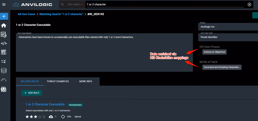Click the Splunk label on rule
This screenshot has width=258, height=121.
tap(78, 116)
